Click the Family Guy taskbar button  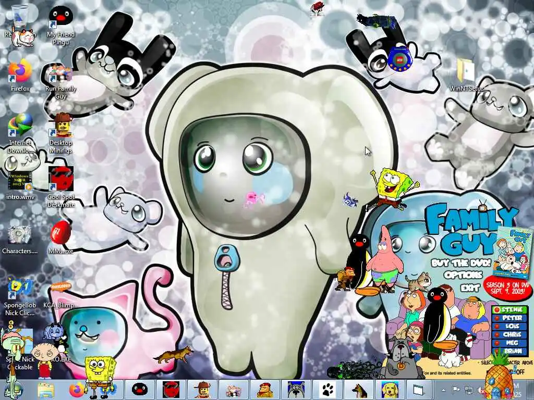(x=234, y=390)
